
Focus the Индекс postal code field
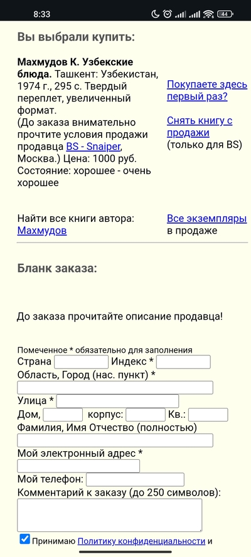click(x=183, y=362)
